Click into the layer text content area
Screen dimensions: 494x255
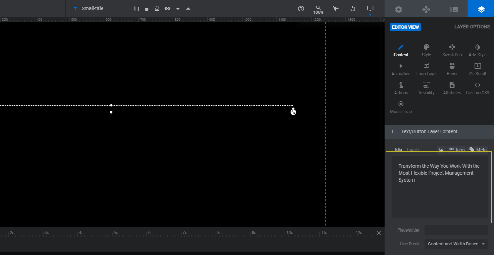(x=440, y=187)
